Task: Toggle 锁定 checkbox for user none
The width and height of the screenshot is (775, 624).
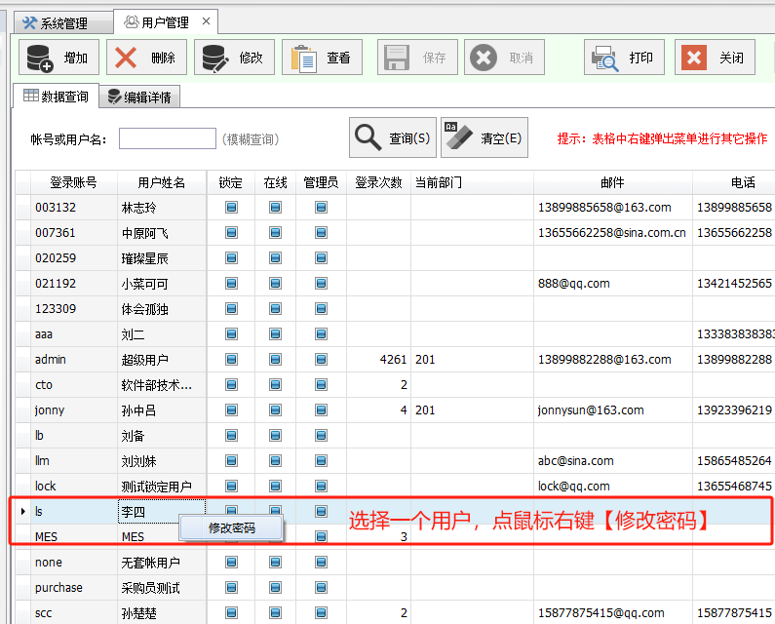Action: pyautogui.click(x=231, y=563)
